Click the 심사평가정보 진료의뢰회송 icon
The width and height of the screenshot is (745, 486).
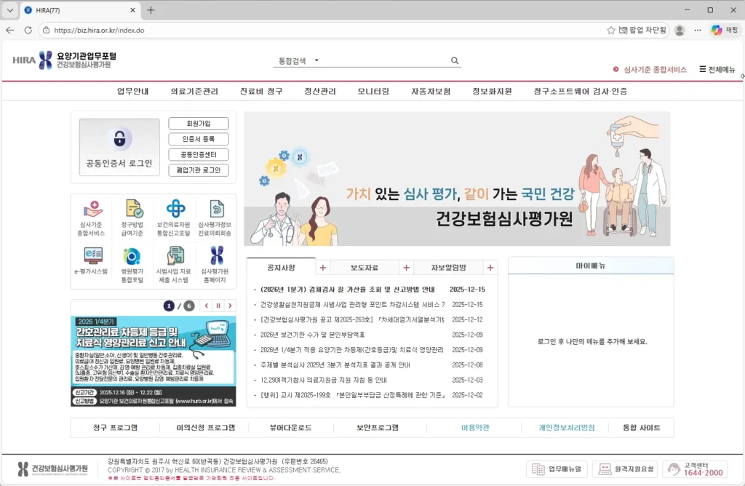coord(215,215)
